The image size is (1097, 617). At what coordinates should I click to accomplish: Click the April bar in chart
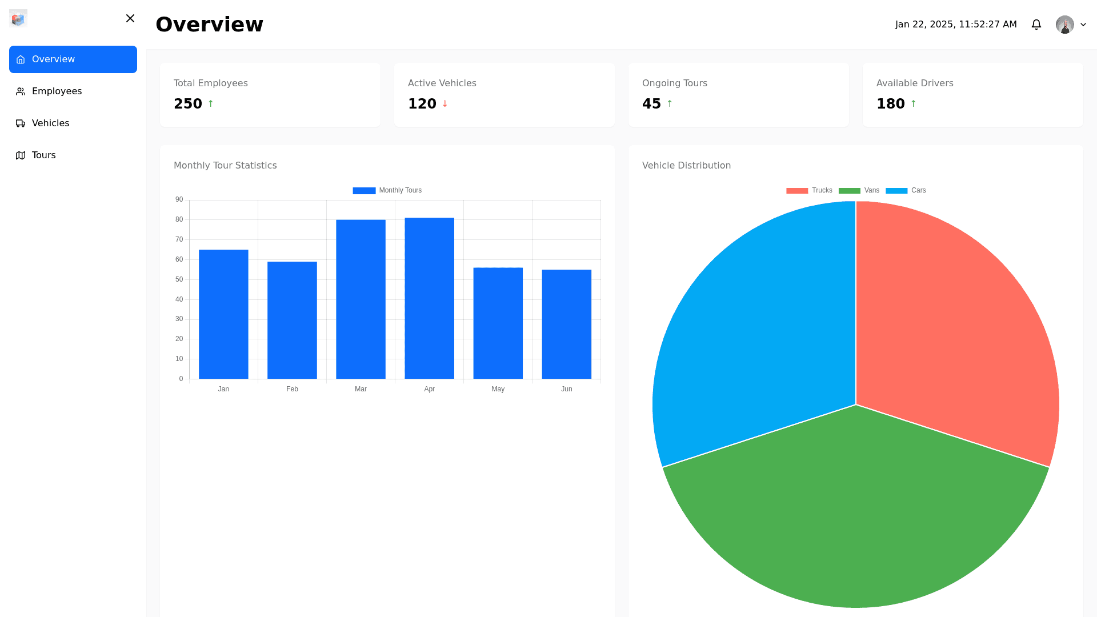pyautogui.click(x=429, y=297)
